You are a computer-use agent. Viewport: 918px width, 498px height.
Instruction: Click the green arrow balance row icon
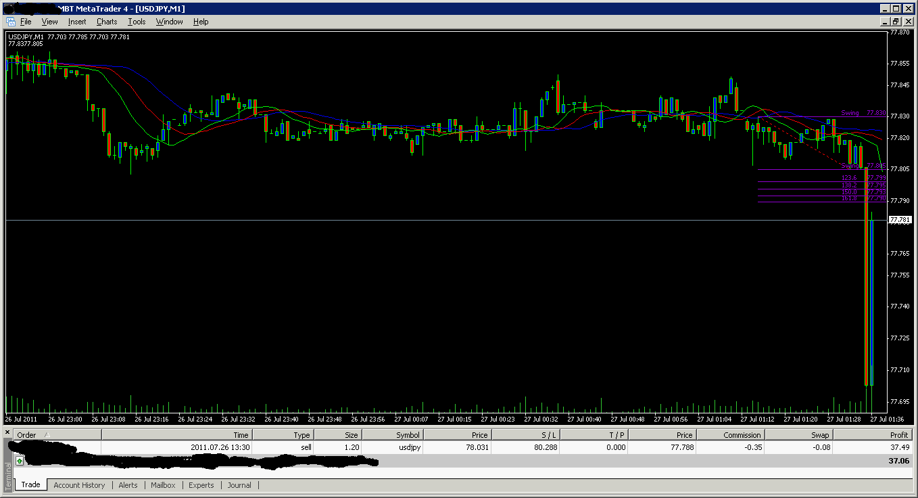[x=20, y=461]
